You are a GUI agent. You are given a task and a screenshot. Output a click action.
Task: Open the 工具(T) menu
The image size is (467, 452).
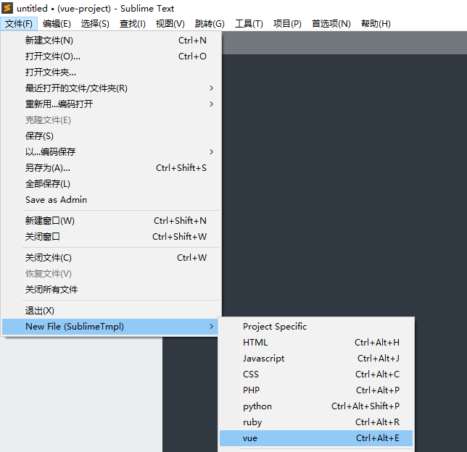[x=249, y=23]
